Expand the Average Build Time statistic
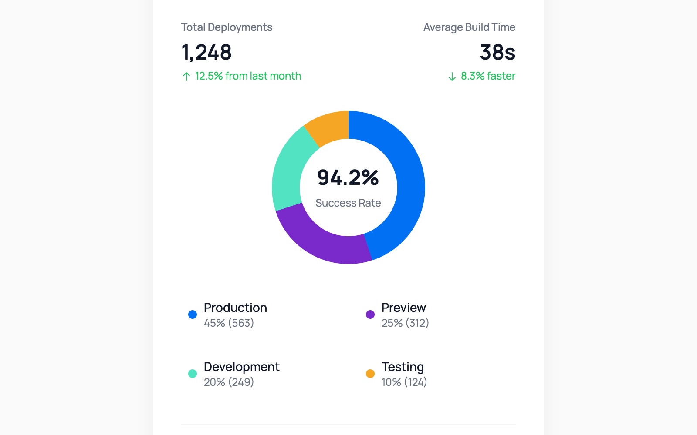The image size is (697, 435). (x=497, y=52)
